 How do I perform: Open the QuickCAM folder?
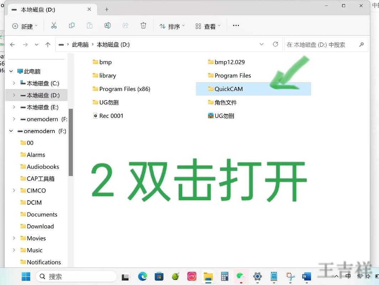[x=228, y=89]
